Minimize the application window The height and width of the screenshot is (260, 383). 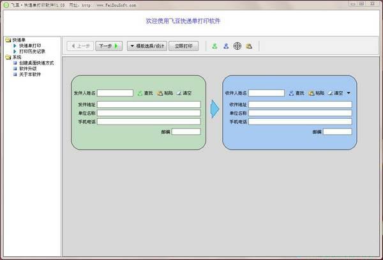[x=353, y=4]
